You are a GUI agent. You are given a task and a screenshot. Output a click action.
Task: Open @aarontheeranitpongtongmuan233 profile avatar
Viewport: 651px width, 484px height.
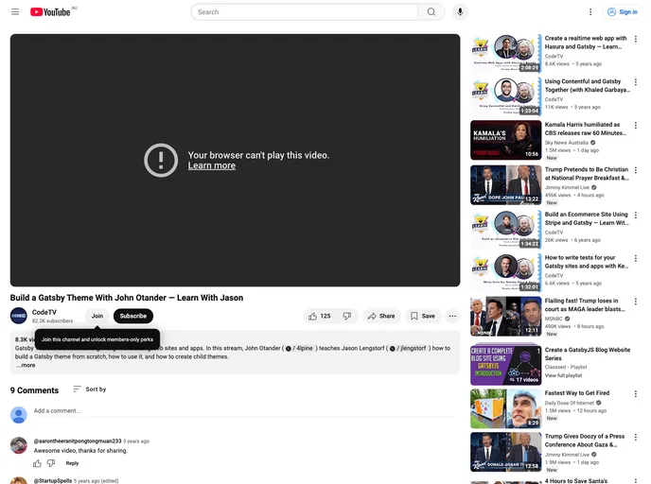(x=18, y=445)
